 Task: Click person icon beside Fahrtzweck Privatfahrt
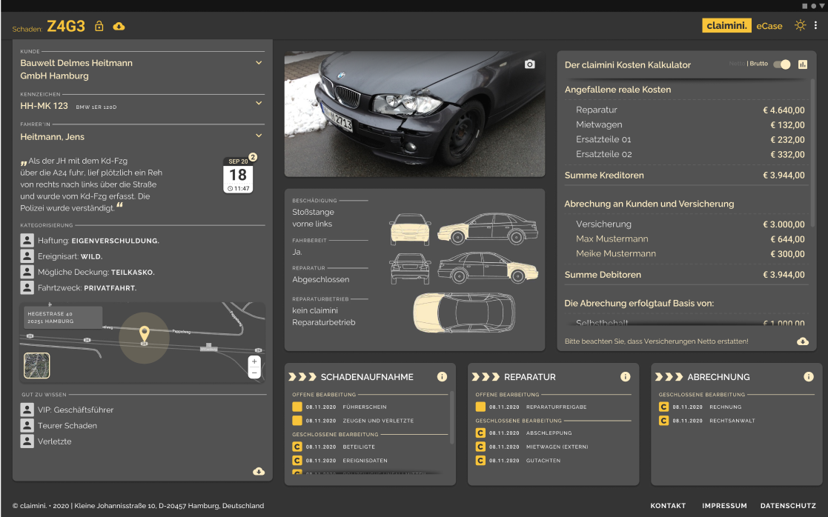coord(27,287)
